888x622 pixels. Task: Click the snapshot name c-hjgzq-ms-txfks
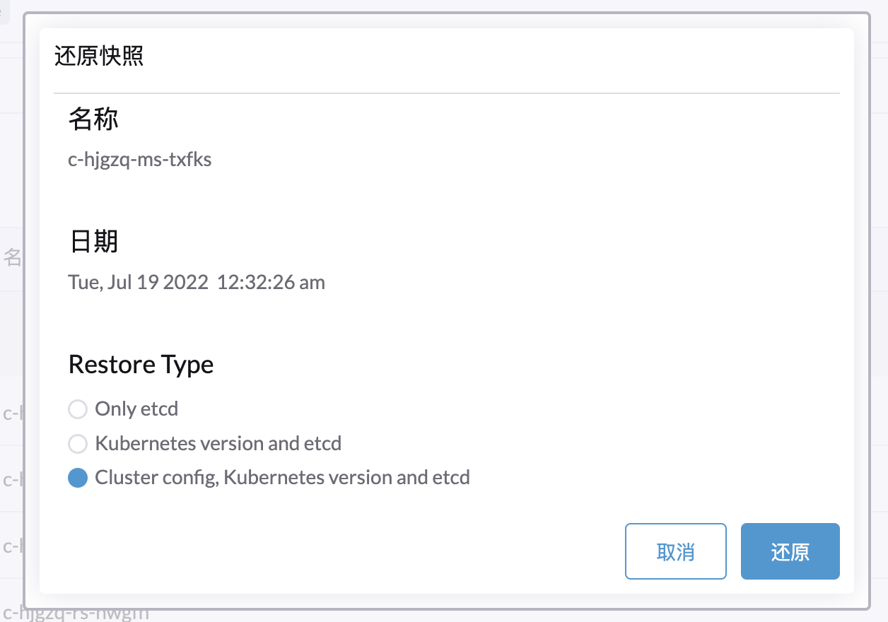coord(139,159)
